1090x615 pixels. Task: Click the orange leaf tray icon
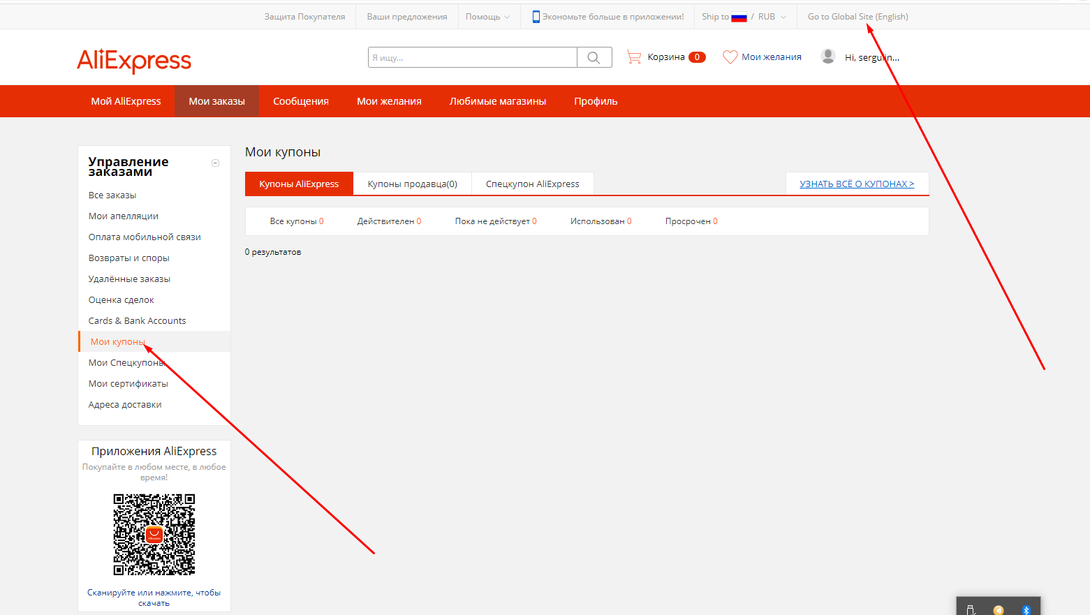click(x=999, y=610)
